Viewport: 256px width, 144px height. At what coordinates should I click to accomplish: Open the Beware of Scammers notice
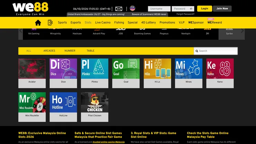pyautogui.click(x=149, y=15)
